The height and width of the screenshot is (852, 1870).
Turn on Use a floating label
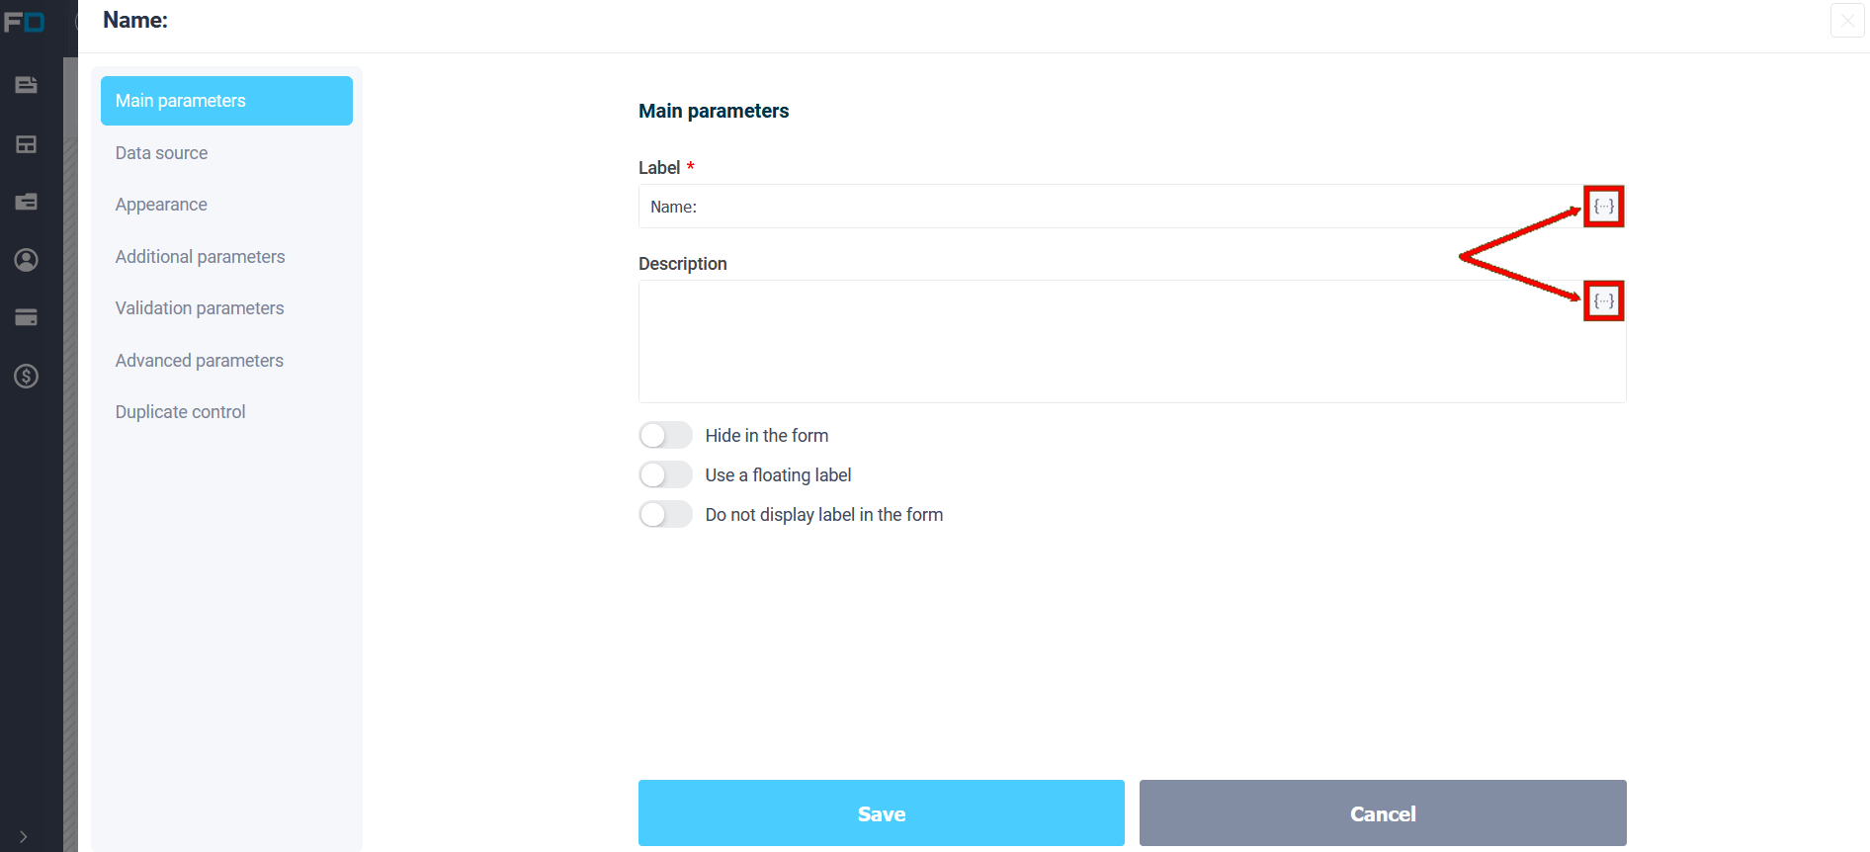(665, 474)
